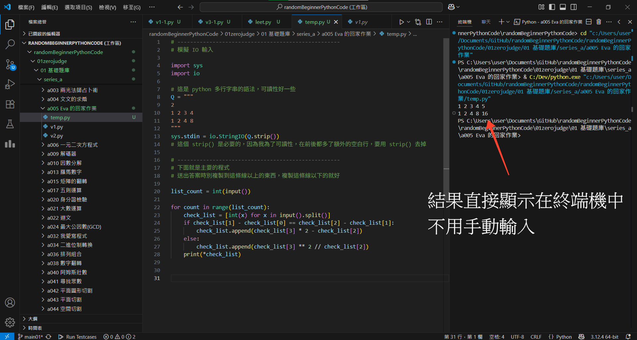
Task: Open the Extensions view
Action: click(x=10, y=104)
